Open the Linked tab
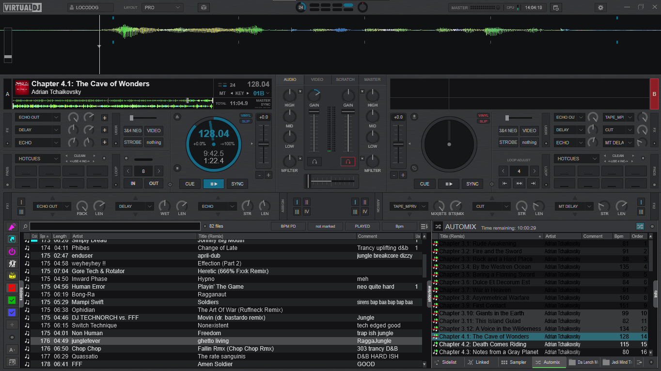Viewport: 661px width, 371px height. 481,362
